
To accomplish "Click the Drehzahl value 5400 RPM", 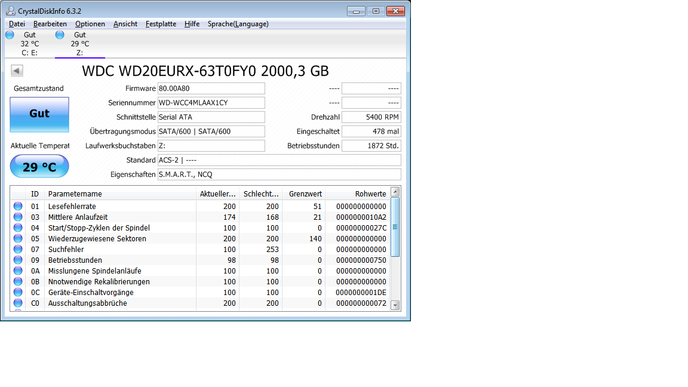I will click(x=371, y=117).
